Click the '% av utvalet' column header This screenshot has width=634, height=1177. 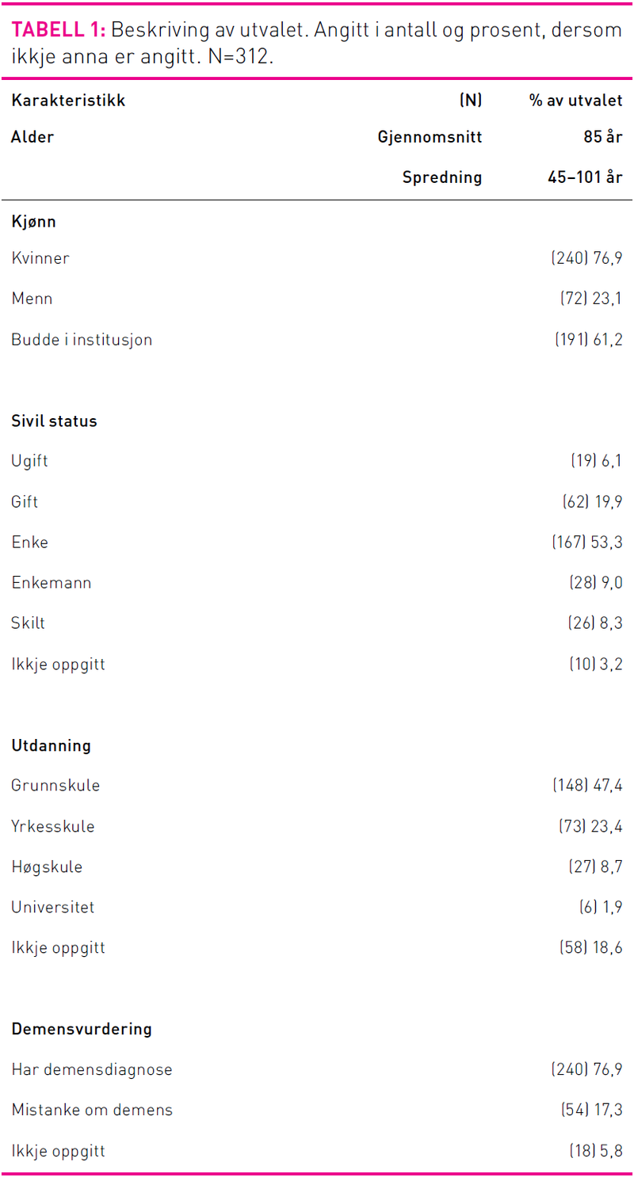(575, 101)
